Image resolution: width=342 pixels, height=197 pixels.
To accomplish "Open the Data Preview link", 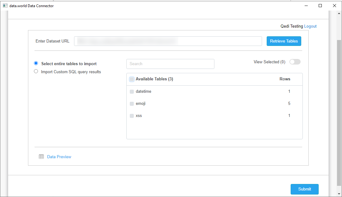I will click(59, 157).
